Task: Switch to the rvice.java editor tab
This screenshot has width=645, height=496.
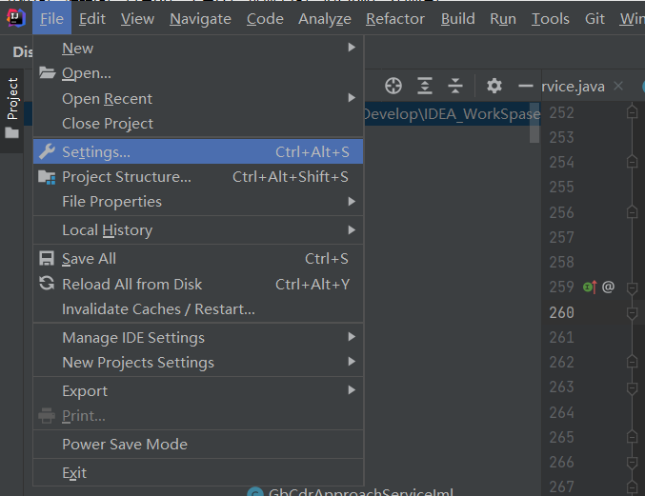Action: [573, 87]
